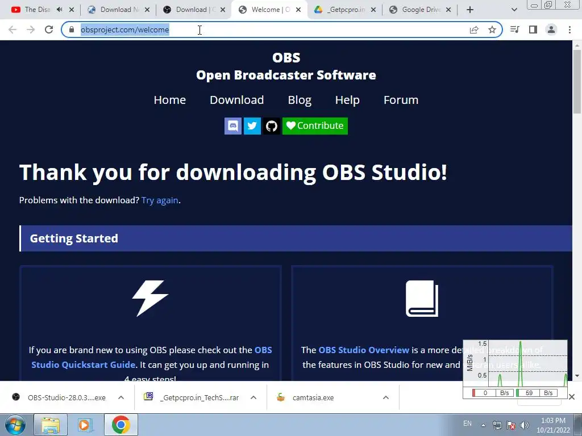Expand OBS-Studio download item options
The height and width of the screenshot is (436, 582).
tap(121, 397)
